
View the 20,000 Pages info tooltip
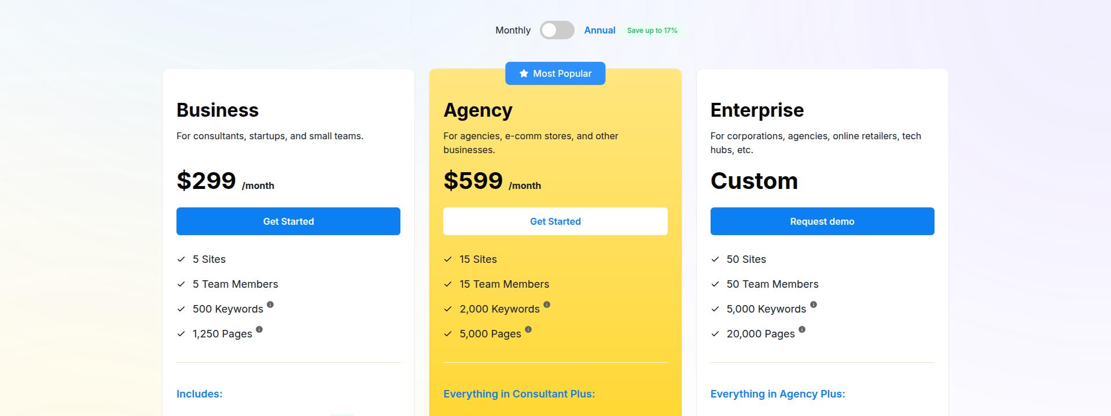801,329
